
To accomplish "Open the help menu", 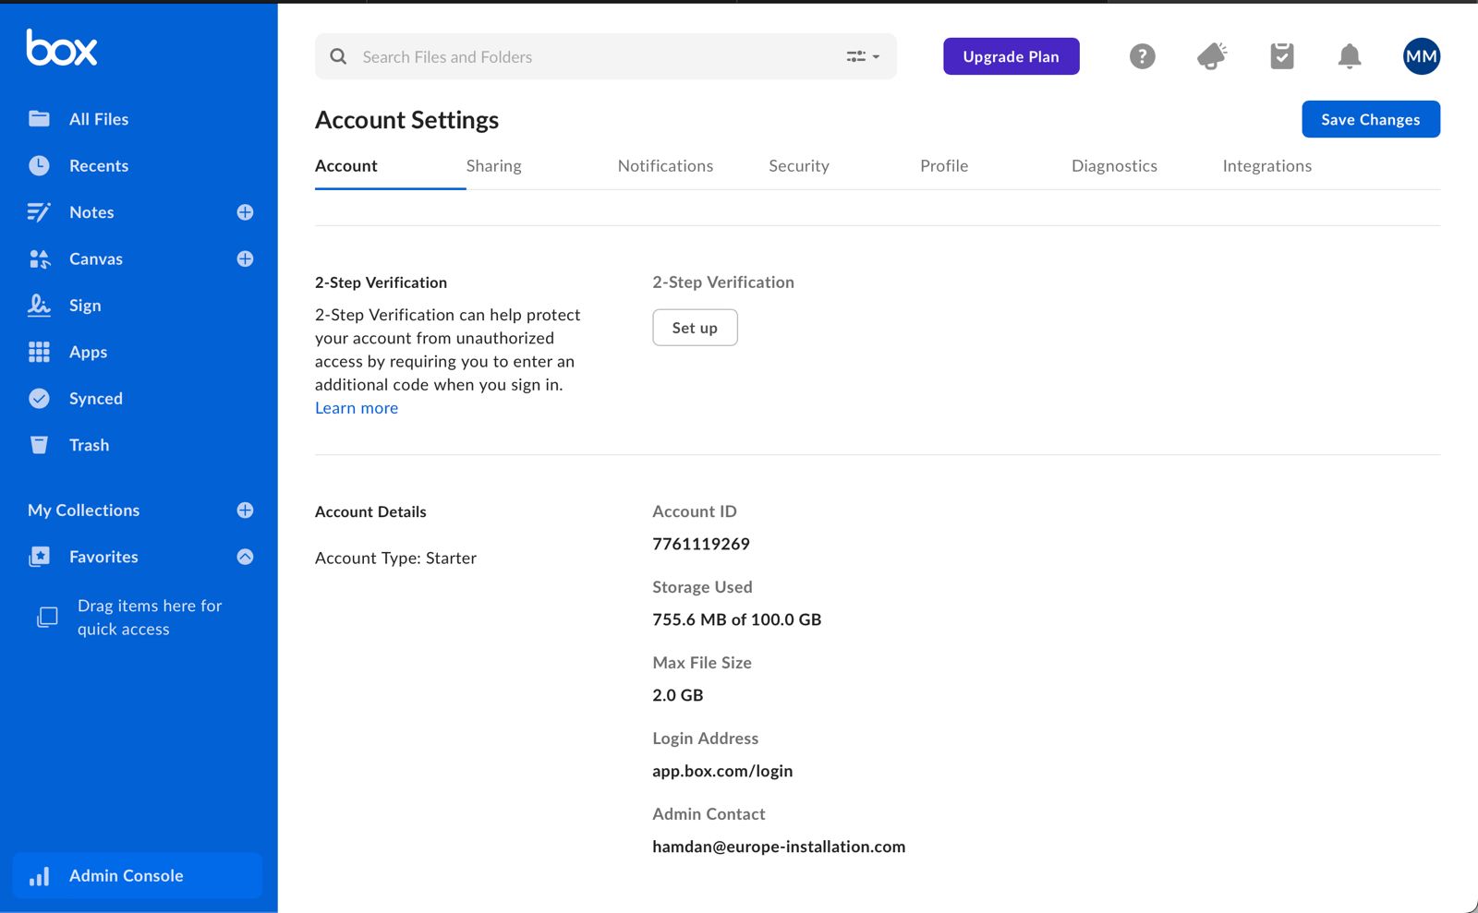I will point(1142,56).
